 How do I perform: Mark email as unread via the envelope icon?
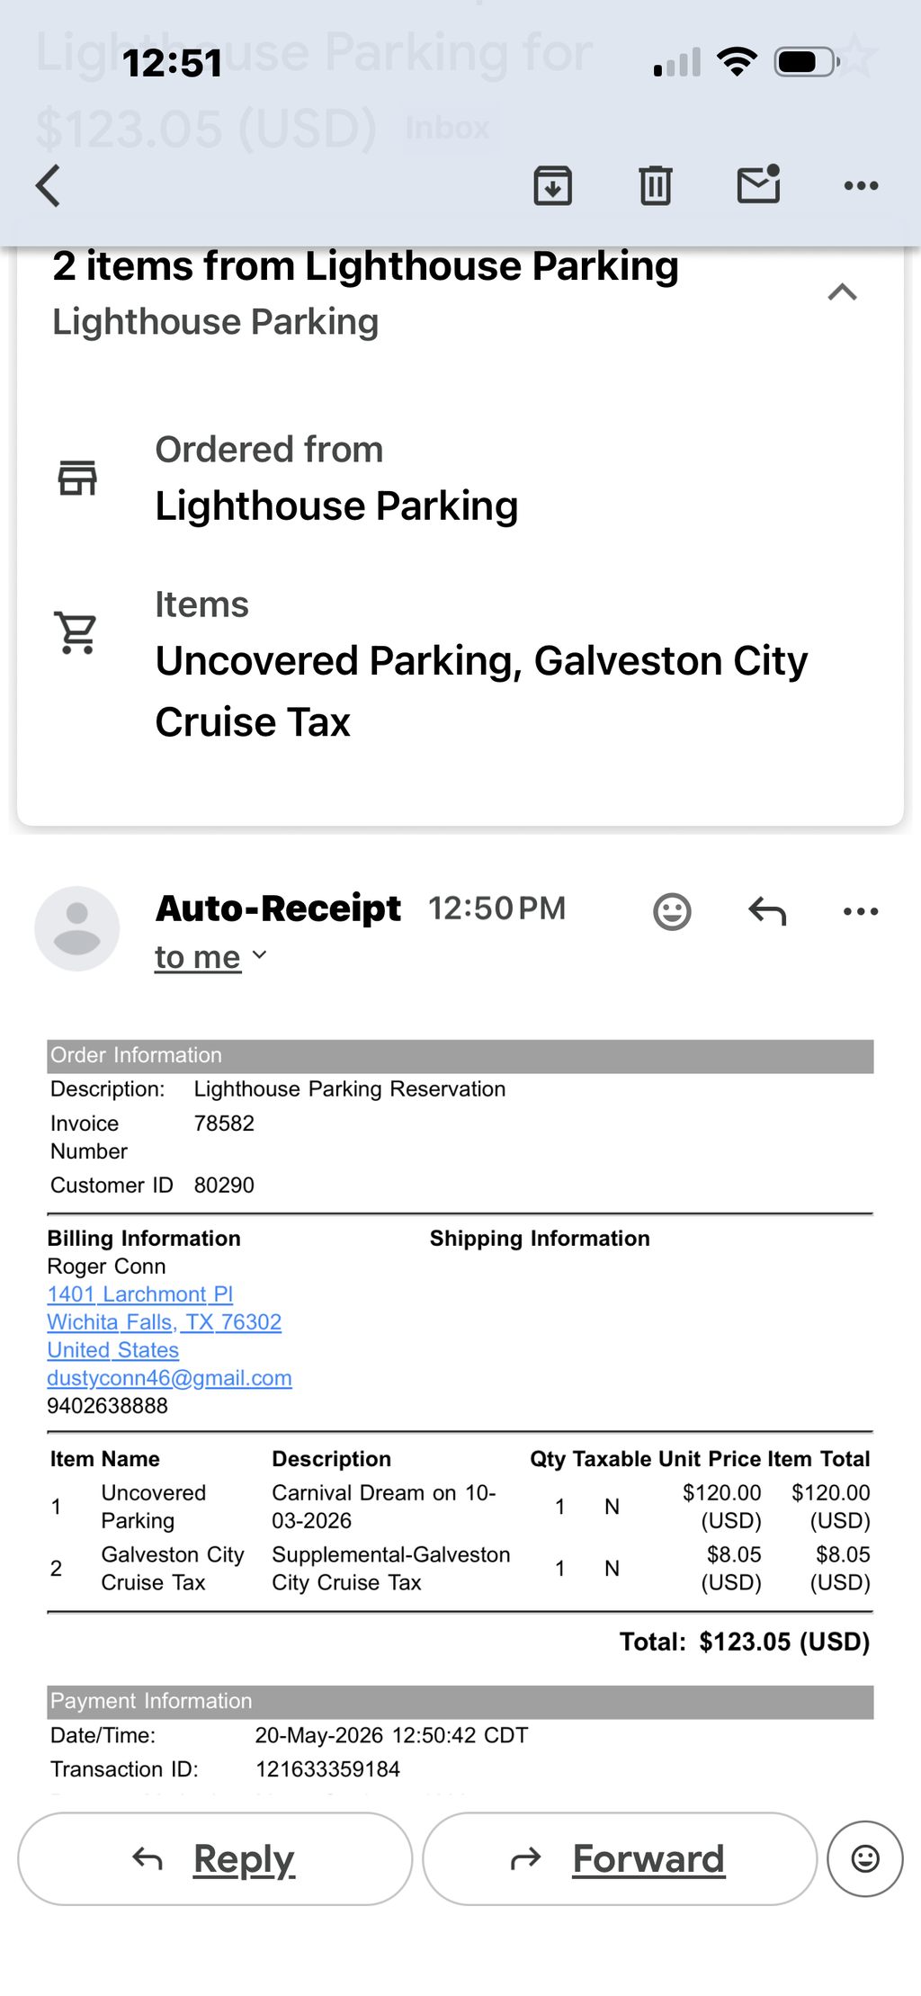coord(758,184)
